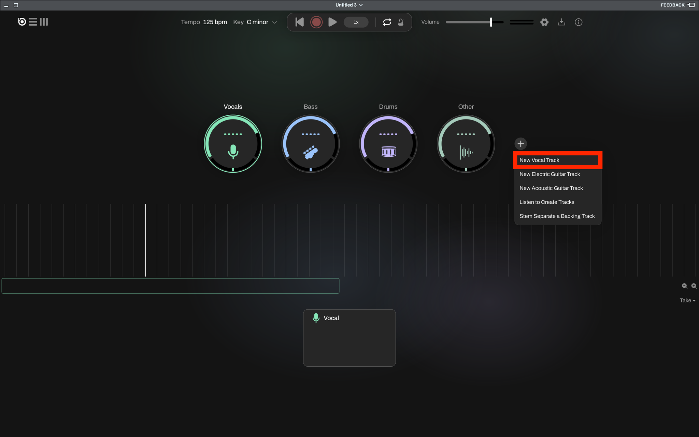Choose Stem Separate a Backing Track
The image size is (699, 437).
pos(558,216)
